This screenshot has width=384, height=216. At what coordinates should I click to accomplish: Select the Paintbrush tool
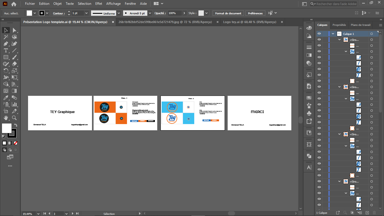click(14, 57)
